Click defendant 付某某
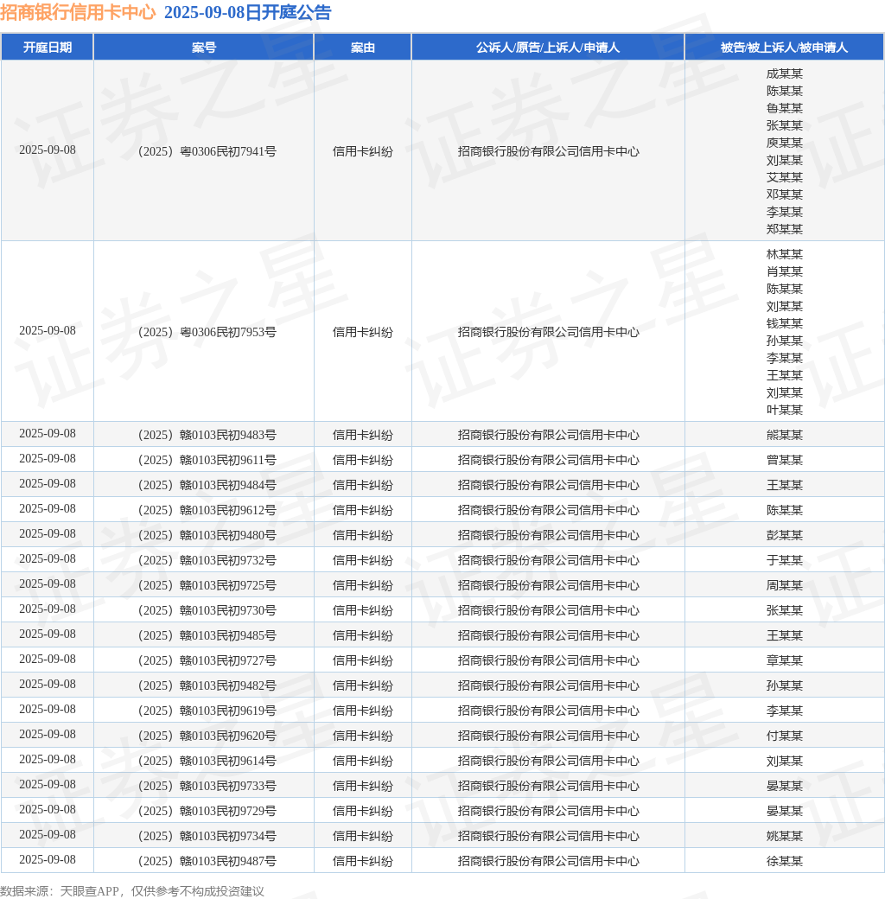 coord(784,736)
